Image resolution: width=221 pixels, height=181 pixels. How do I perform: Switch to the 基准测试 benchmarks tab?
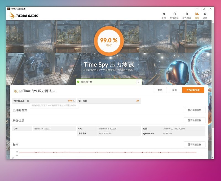pos(174,16)
